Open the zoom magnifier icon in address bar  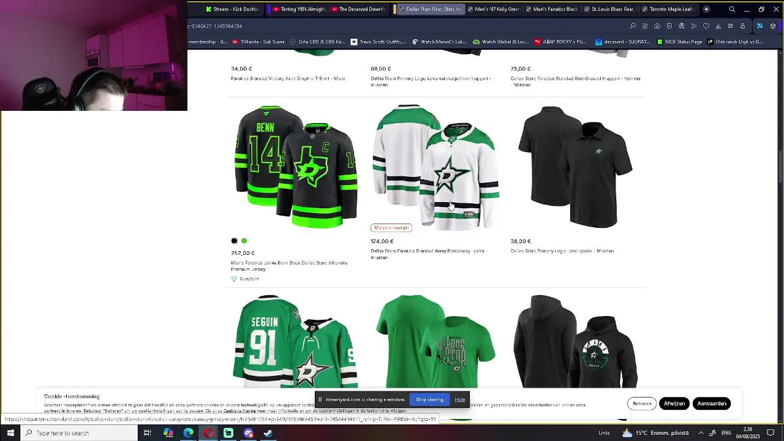pos(633,26)
